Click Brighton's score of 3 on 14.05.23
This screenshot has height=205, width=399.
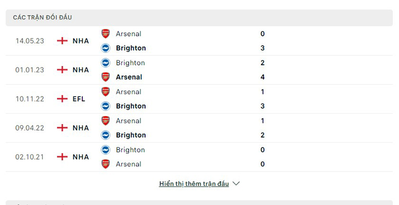pyautogui.click(x=262, y=48)
